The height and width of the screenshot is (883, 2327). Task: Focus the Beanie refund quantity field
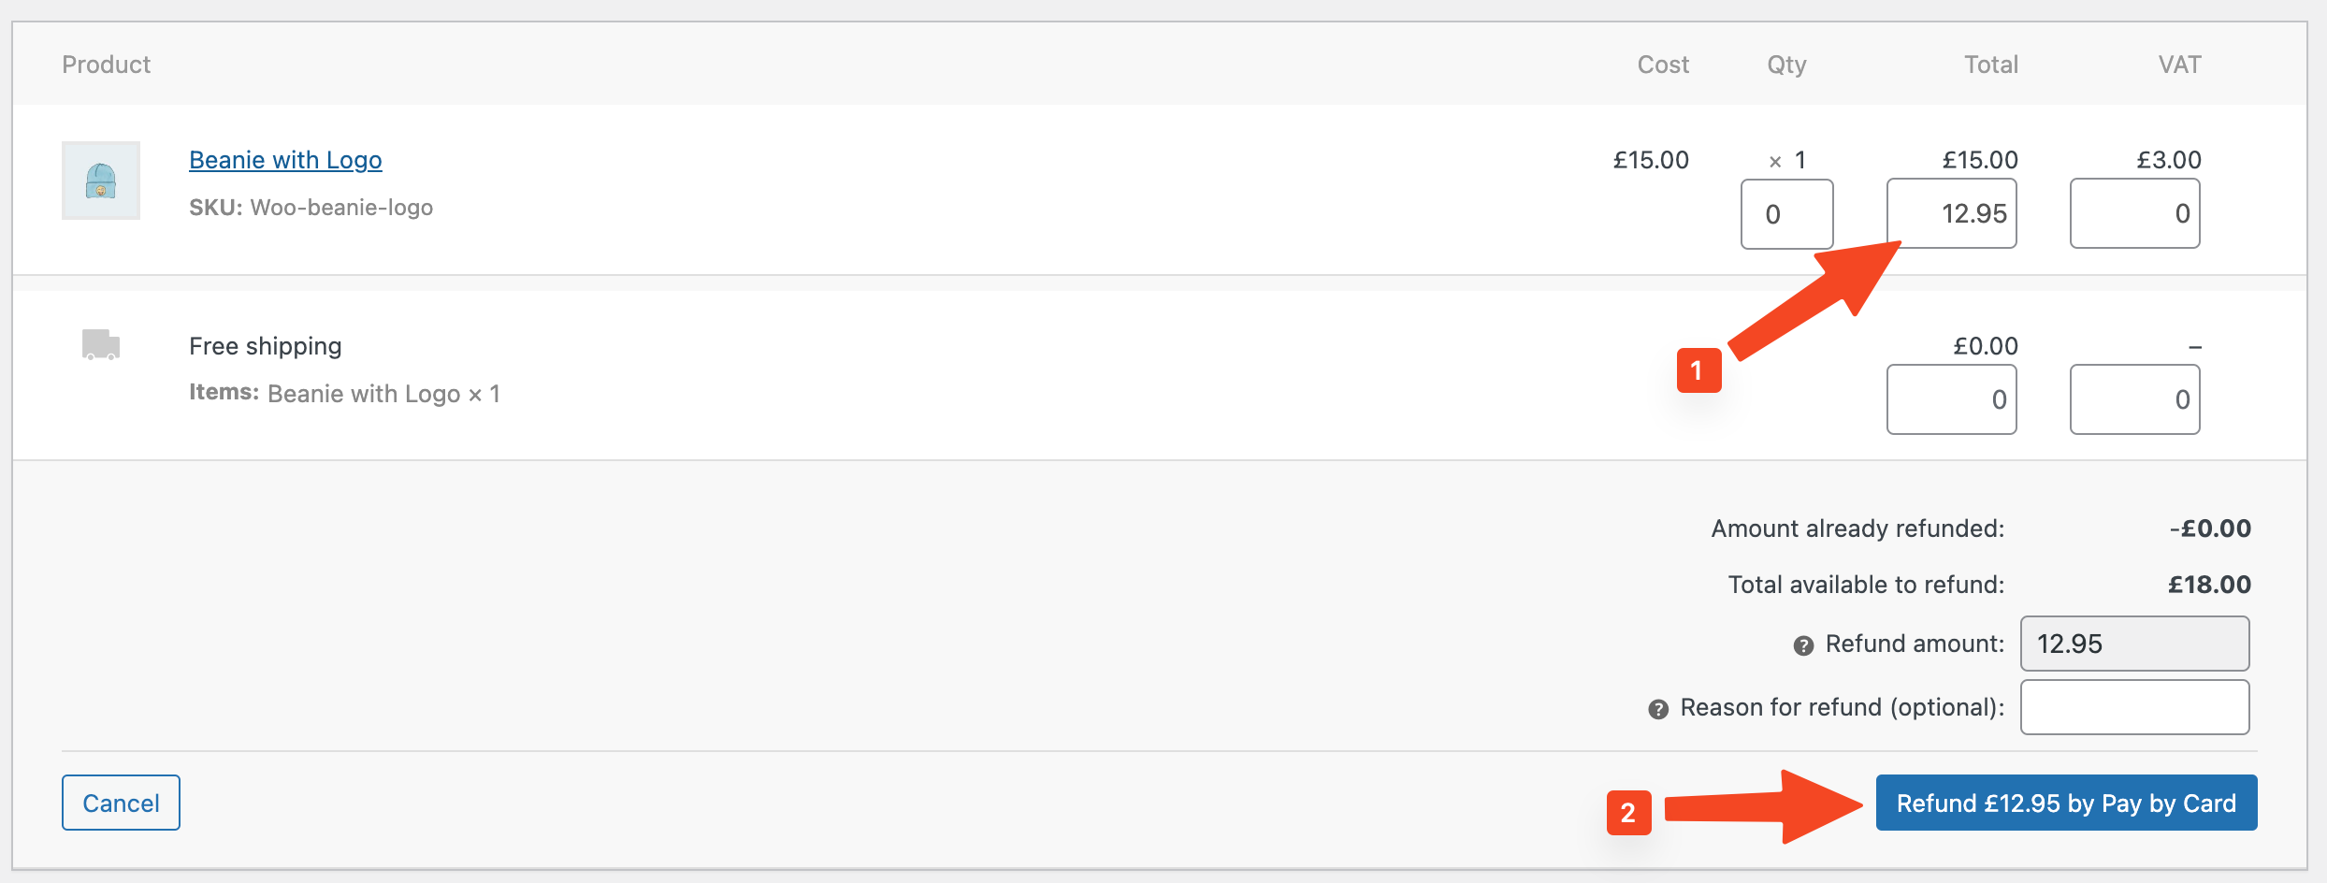(1786, 214)
